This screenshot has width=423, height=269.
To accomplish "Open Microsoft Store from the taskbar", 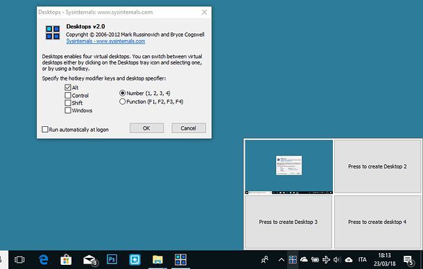I will [x=66, y=259].
